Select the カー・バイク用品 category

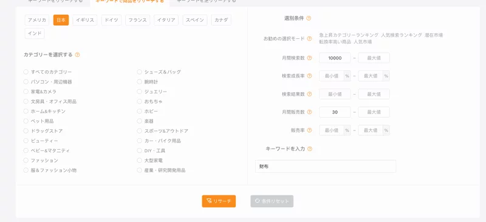tap(140, 141)
